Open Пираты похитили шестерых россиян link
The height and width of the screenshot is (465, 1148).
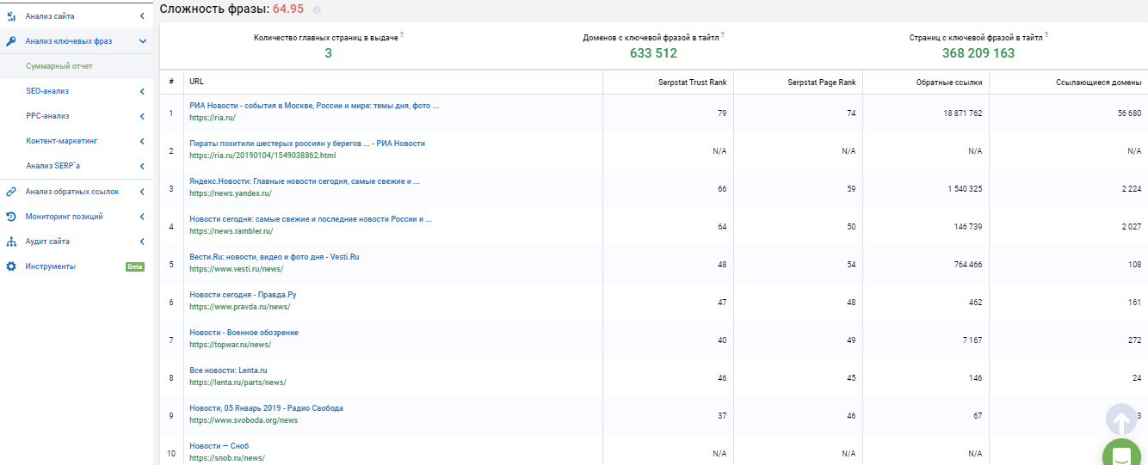307,144
